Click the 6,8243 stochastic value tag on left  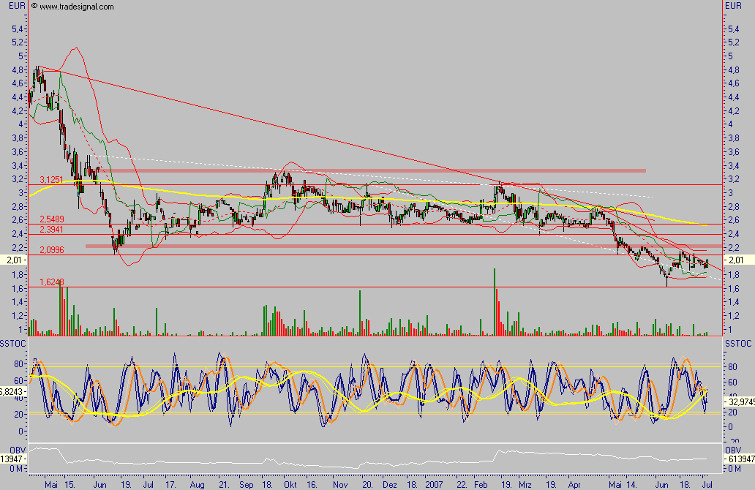tap(12, 392)
